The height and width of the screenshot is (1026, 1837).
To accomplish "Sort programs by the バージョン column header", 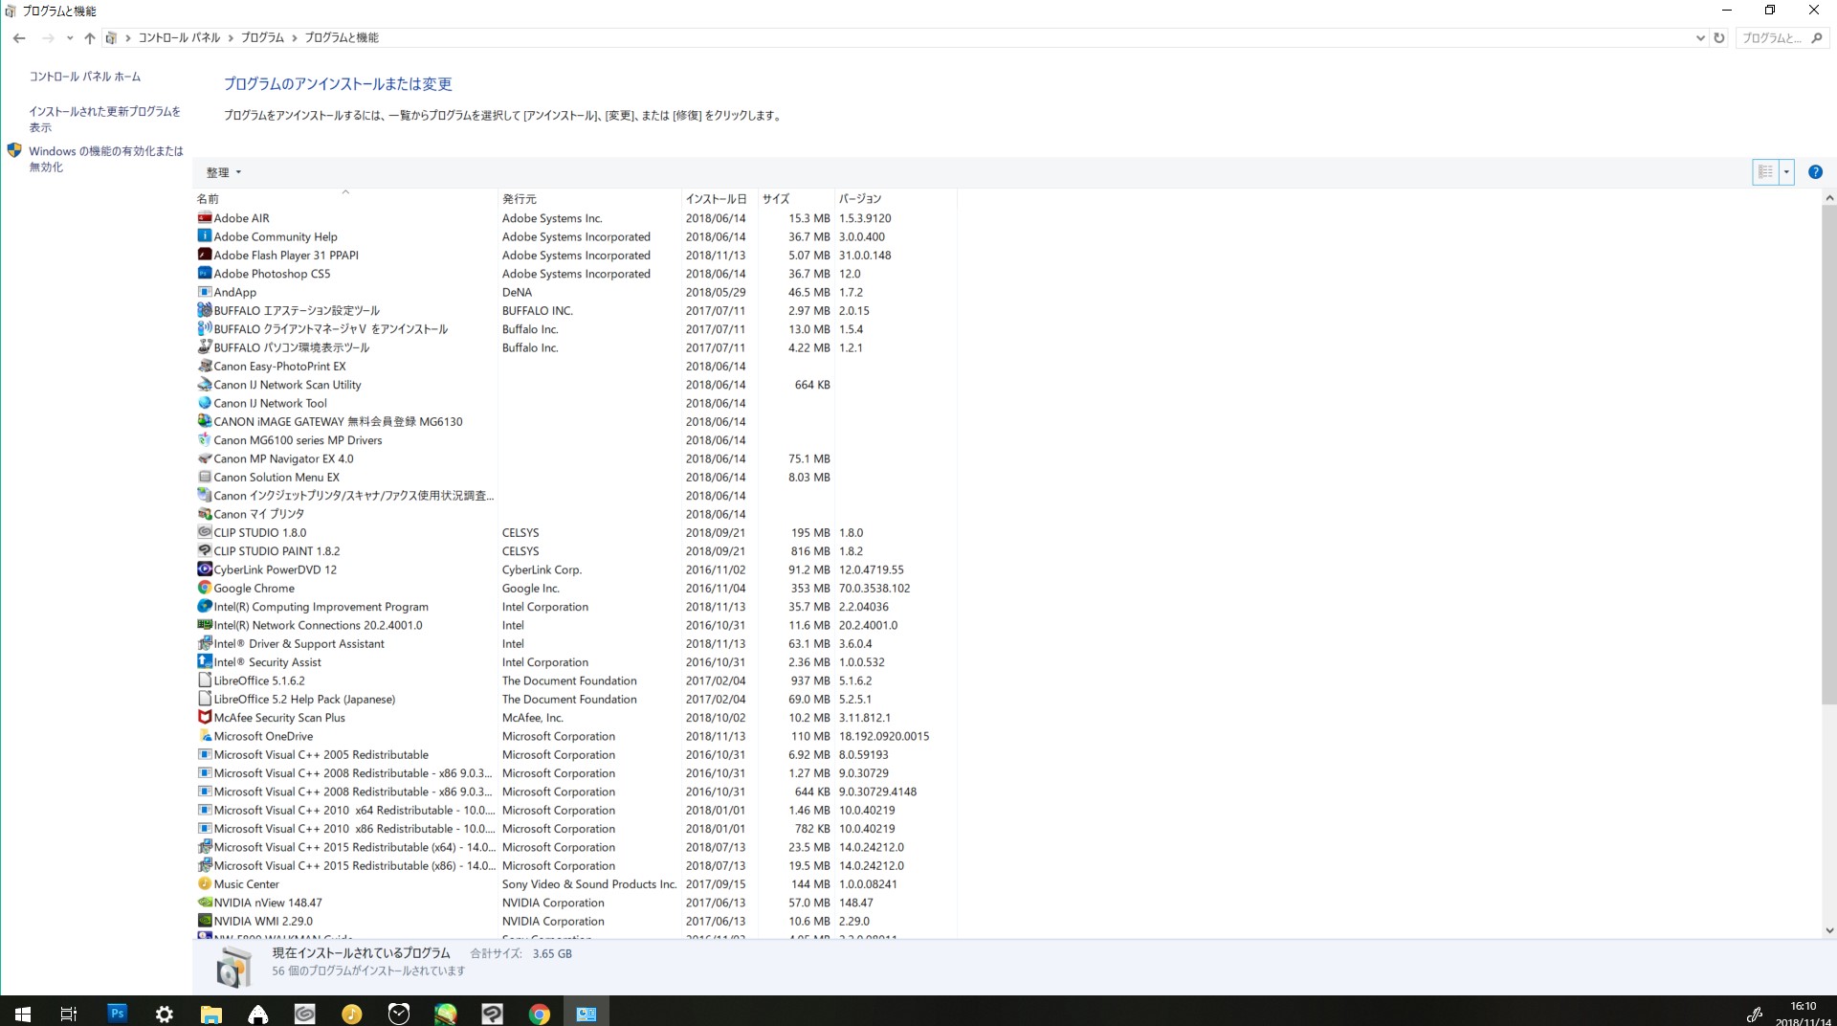I will click(x=896, y=199).
